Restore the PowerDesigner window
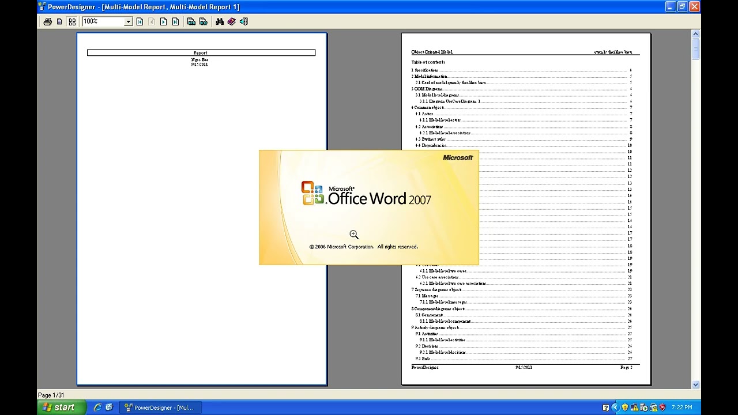Image resolution: width=738 pixels, height=415 pixels. coord(682,6)
